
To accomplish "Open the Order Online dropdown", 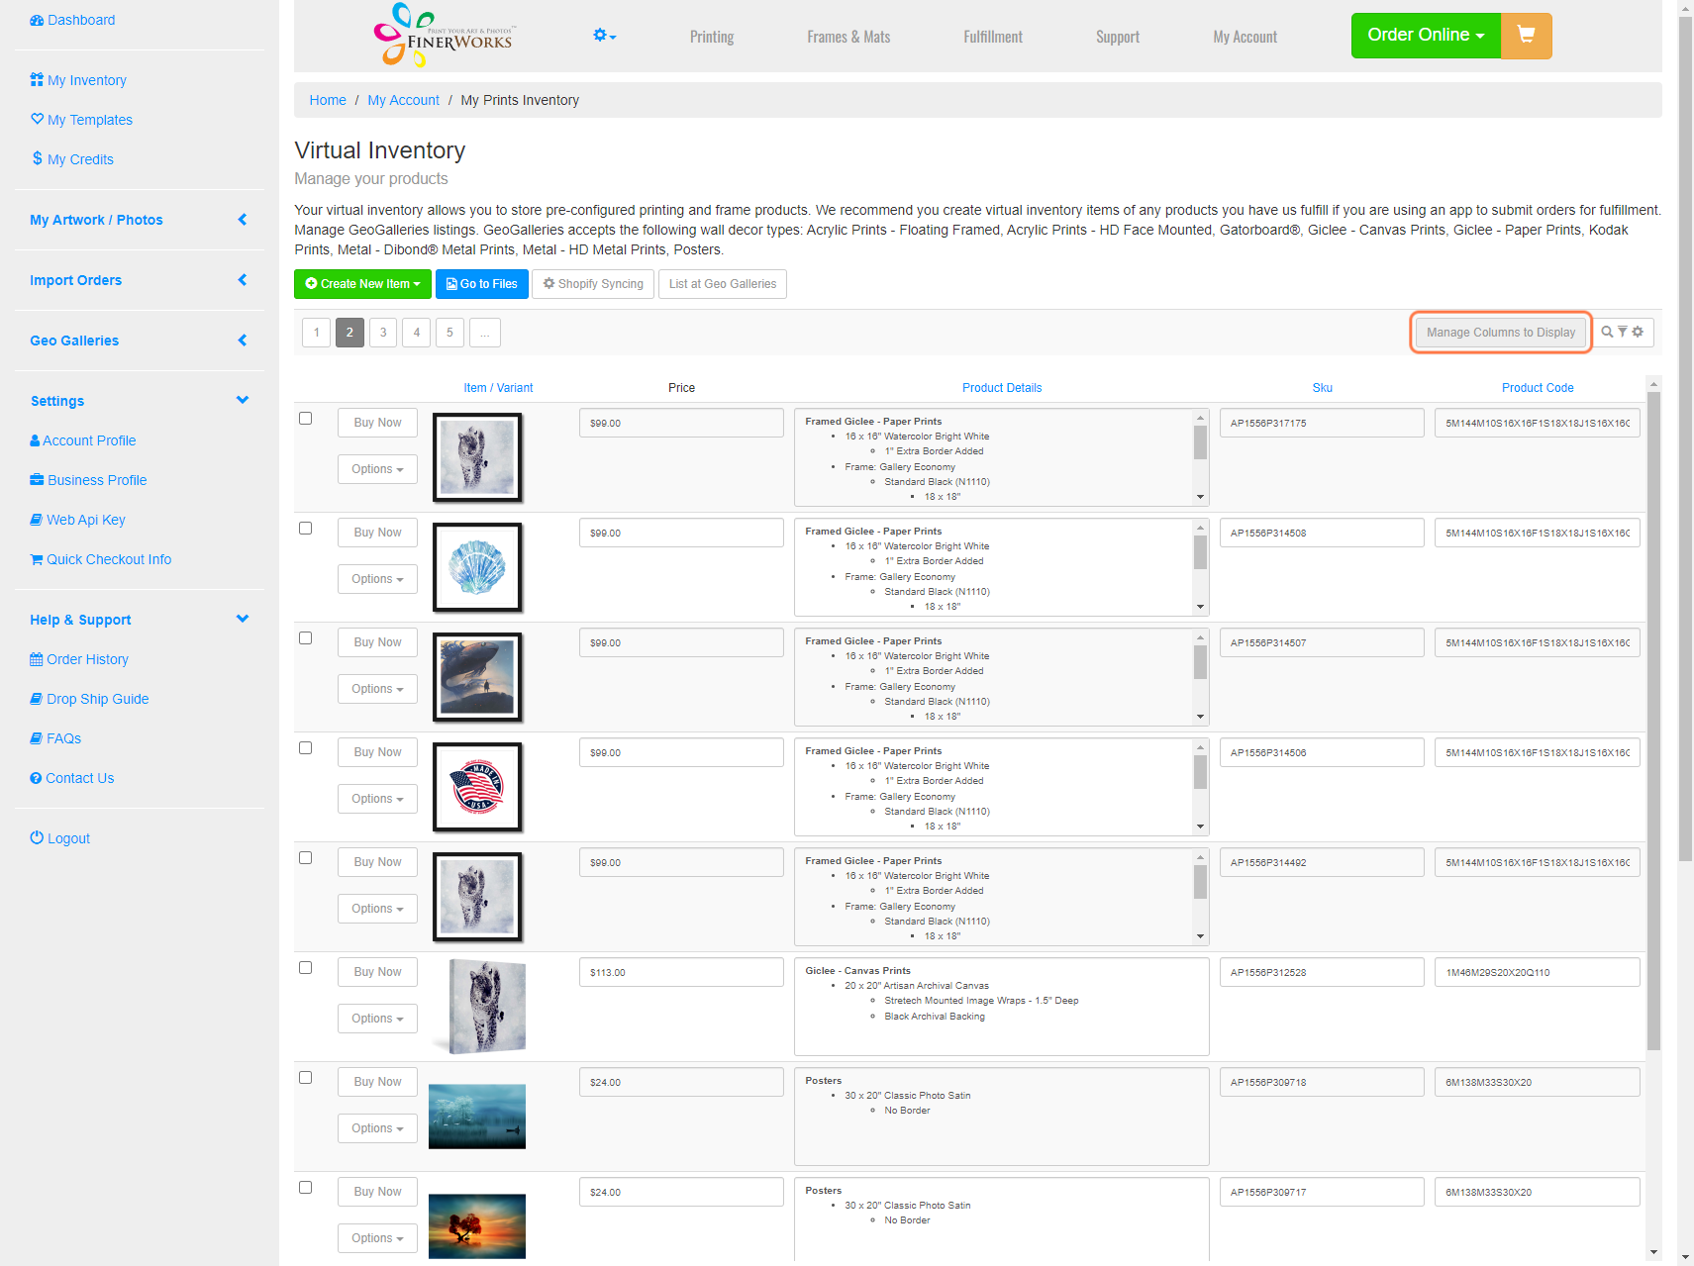I will click(1426, 36).
